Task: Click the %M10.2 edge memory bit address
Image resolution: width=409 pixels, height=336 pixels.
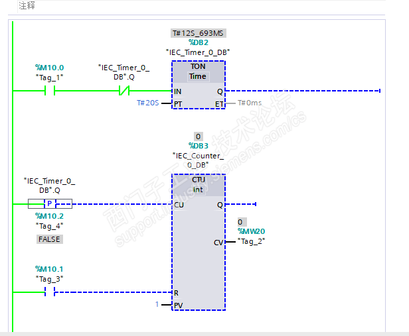Action: tap(49, 216)
